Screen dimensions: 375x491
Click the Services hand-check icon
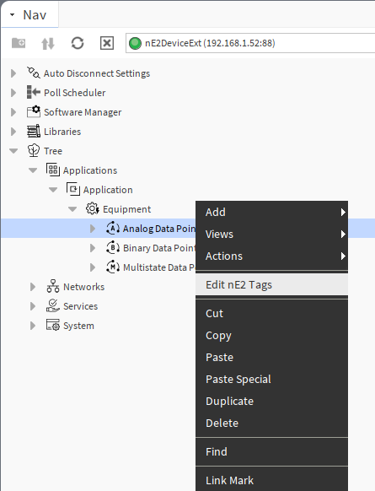click(53, 305)
